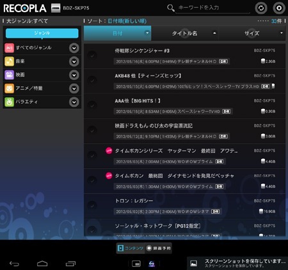Select the anime genre icon

pos(9,88)
